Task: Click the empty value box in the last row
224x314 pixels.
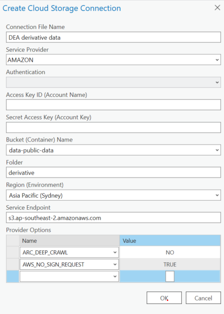Action: [170, 276]
